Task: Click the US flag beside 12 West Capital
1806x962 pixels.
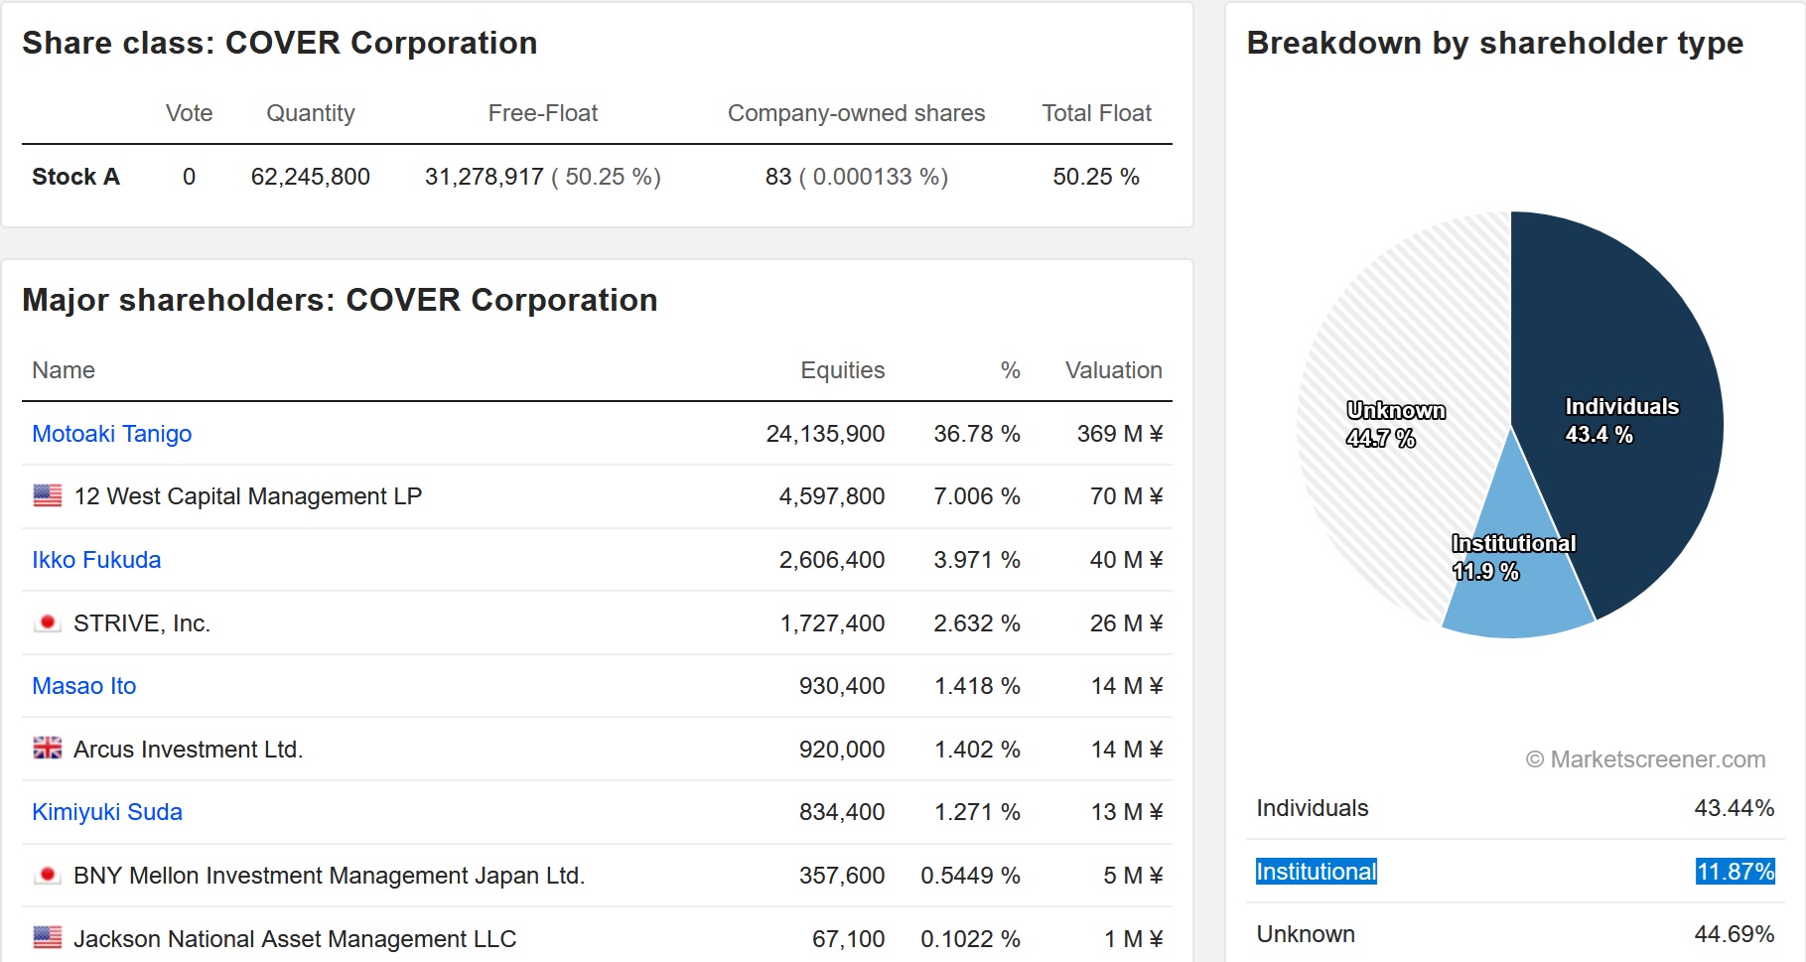Action: pos(47,495)
